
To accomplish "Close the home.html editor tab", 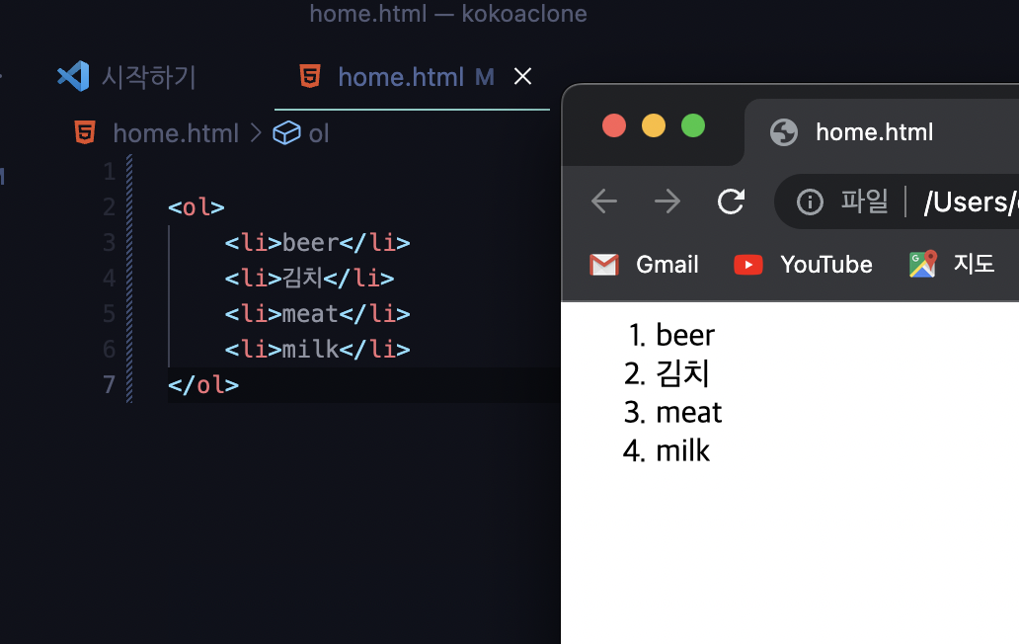I will pos(522,77).
